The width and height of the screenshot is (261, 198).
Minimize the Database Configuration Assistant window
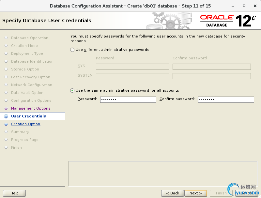(233, 6)
